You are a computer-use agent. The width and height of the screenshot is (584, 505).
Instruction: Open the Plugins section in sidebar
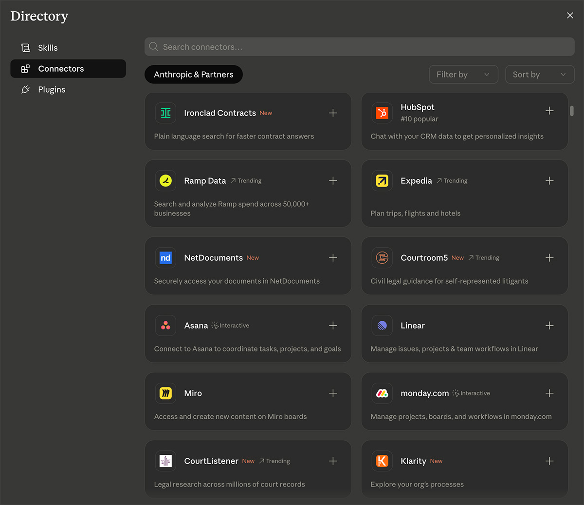pyautogui.click(x=68, y=90)
